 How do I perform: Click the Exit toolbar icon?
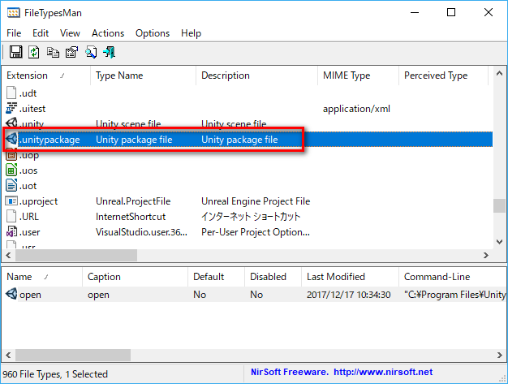(x=110, y=52)
